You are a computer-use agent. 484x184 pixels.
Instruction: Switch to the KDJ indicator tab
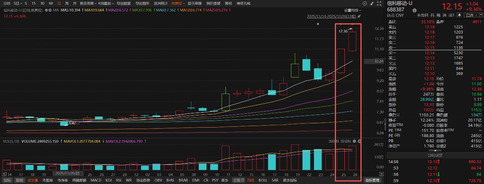pos(109,180)
